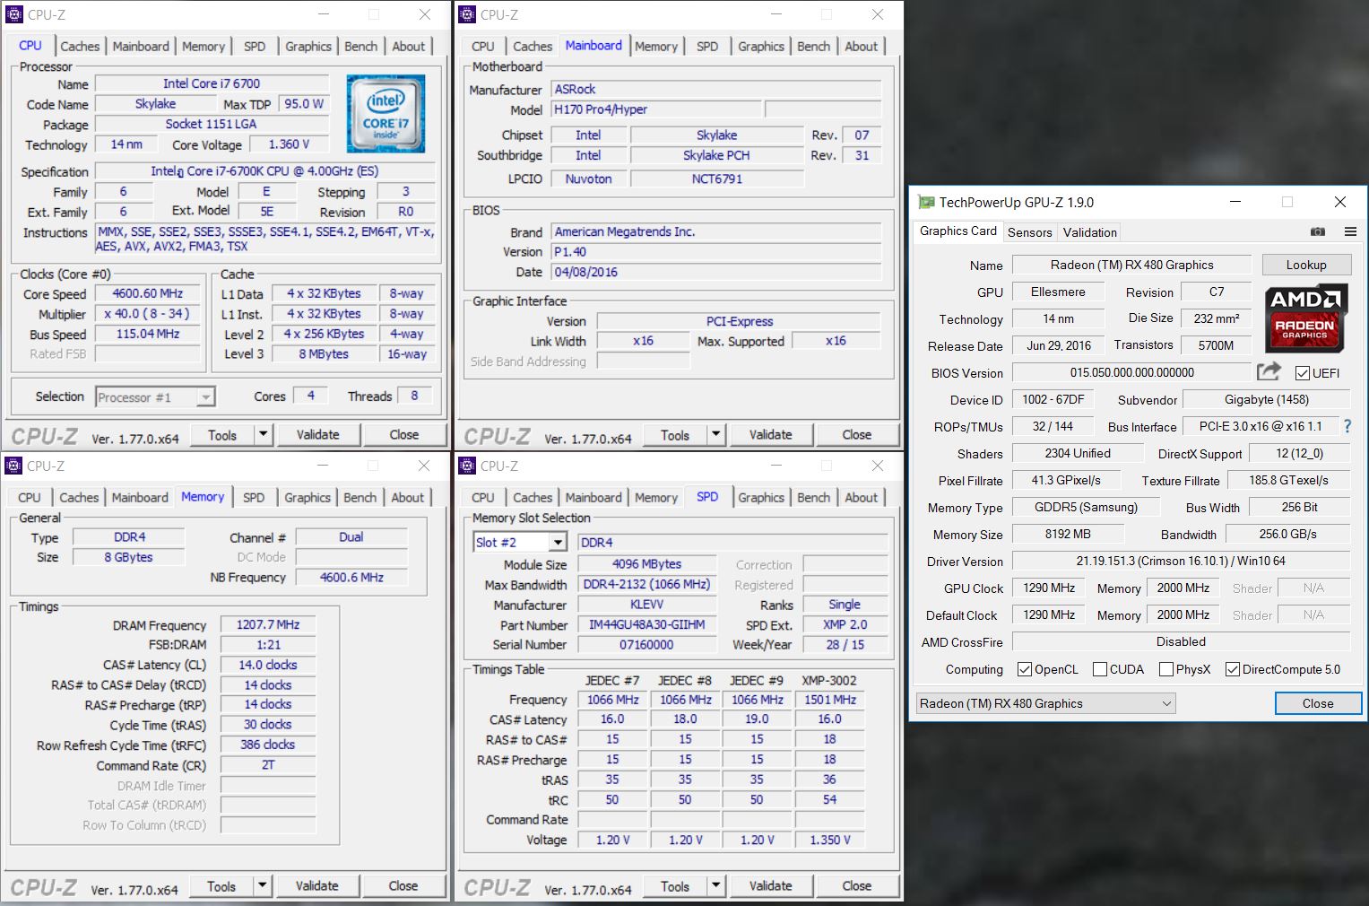Click the GPU-Z screenshot camera icon

click(1317, 231)
